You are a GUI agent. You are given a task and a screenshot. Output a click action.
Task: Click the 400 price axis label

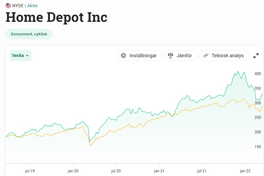click(258, 74)
